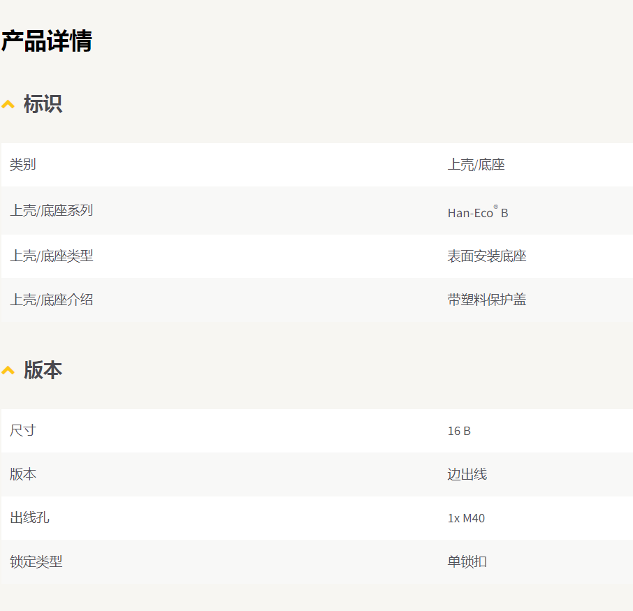Select the 上壳/底座 value in 类别 row
This screenshot has height=611, width=633.
coord(476,165)
